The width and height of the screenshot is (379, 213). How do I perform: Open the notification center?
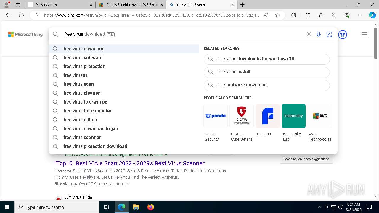(369, 207)
